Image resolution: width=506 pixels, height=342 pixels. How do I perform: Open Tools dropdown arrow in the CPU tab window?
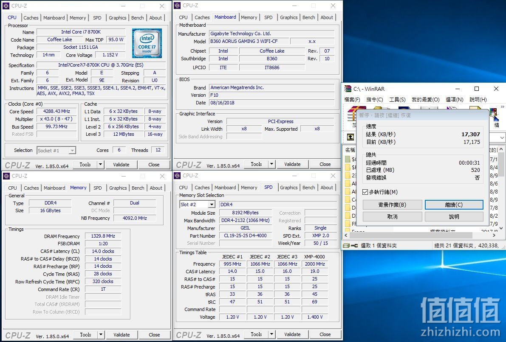[x=100, y=164]
